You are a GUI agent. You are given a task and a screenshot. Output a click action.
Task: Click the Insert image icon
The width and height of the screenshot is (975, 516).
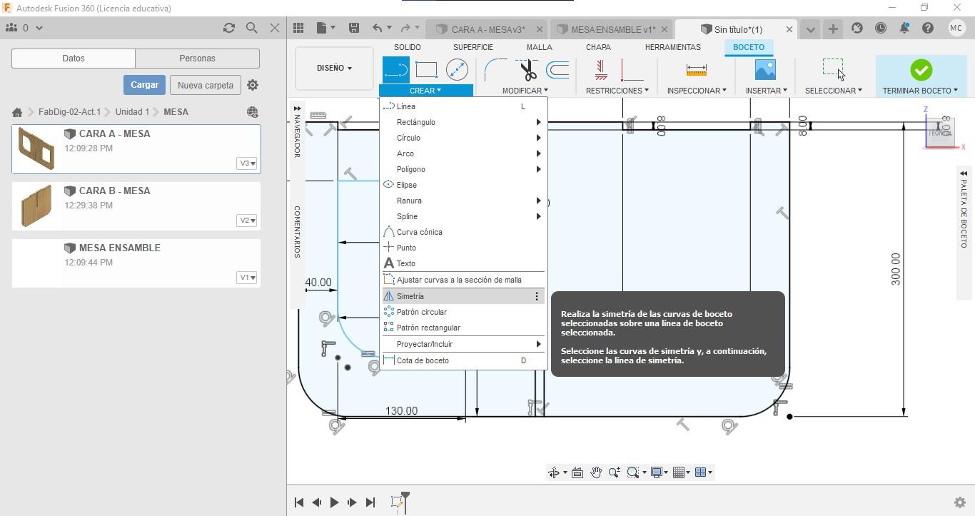point(765,70)
